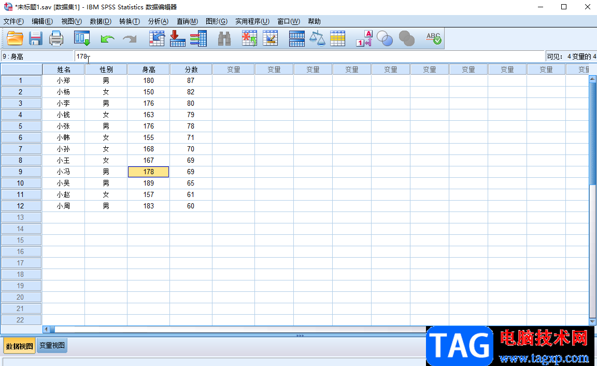This screenshot has width=597, height=366.
Task: Click the Use variable sets circles icon
Action: click(385, 38)
